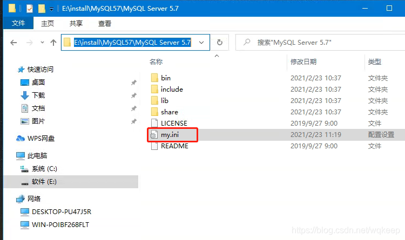
Task: Select the lib folder
Action: click(x=165, y=101)
